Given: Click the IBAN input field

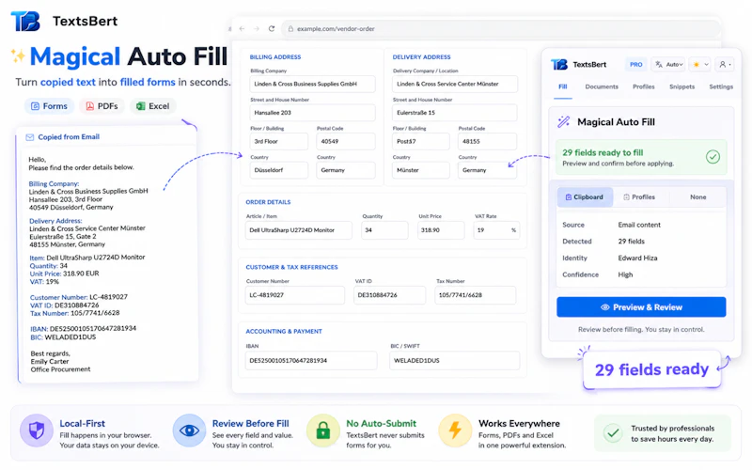Looking at the screenshot, I should click(311, 361).
